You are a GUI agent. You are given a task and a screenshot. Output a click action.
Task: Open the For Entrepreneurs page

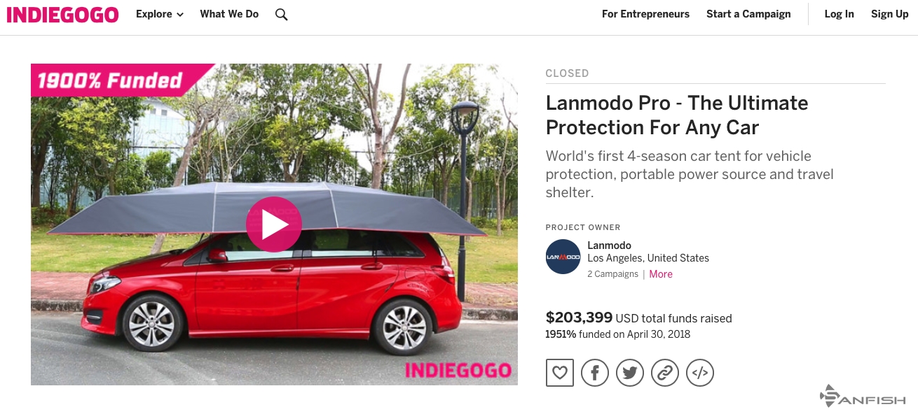(645, 14)
